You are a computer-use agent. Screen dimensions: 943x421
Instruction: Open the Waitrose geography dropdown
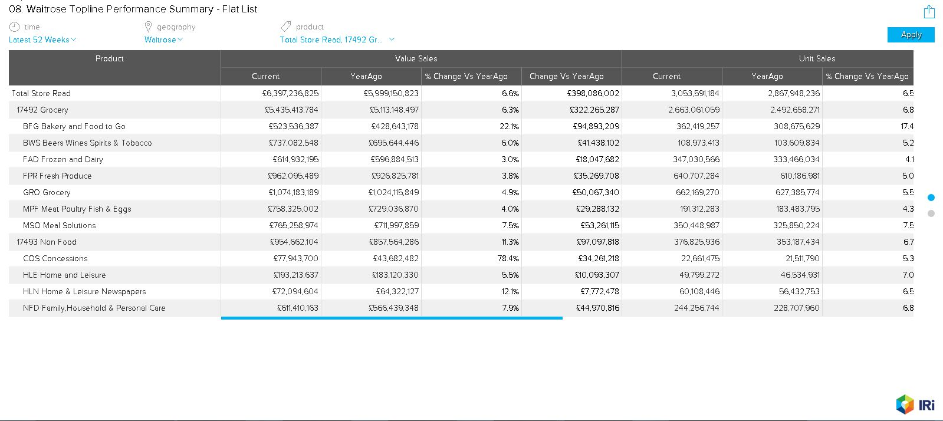(x=163, y=40)
